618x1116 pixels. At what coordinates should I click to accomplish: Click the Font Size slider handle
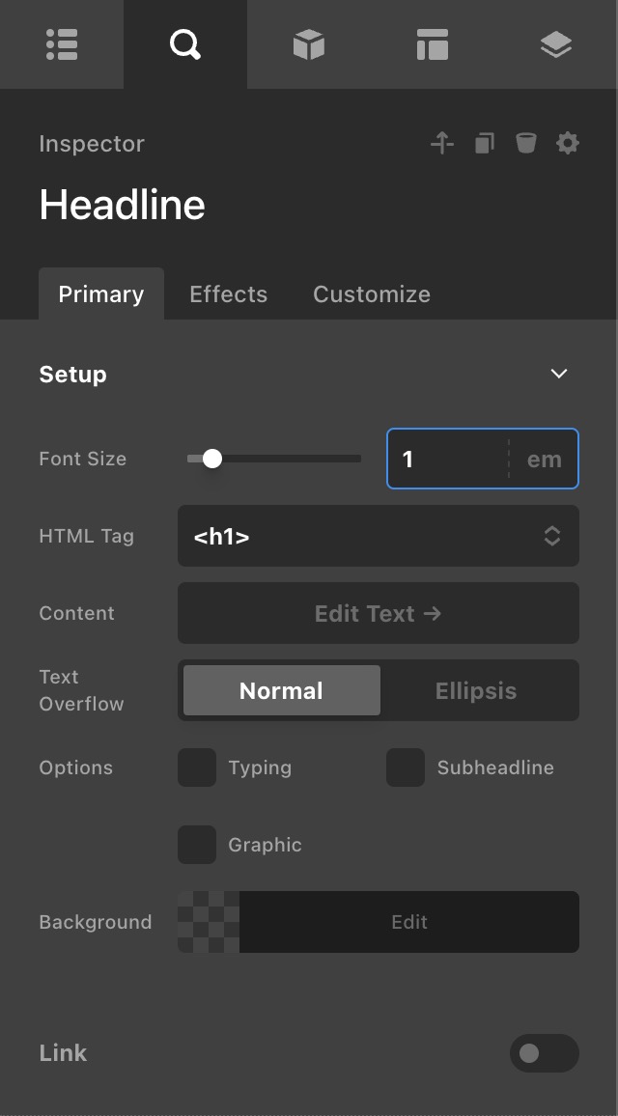[212, 459]
